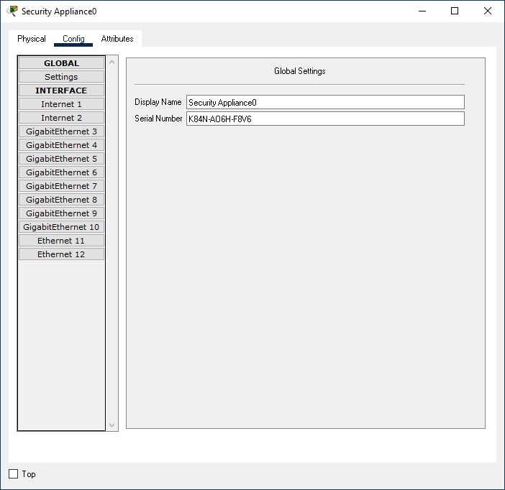Maximize the Security Appliance0 window
The height and width of the screenshot is (490, 505).
[x=455, y=11]
